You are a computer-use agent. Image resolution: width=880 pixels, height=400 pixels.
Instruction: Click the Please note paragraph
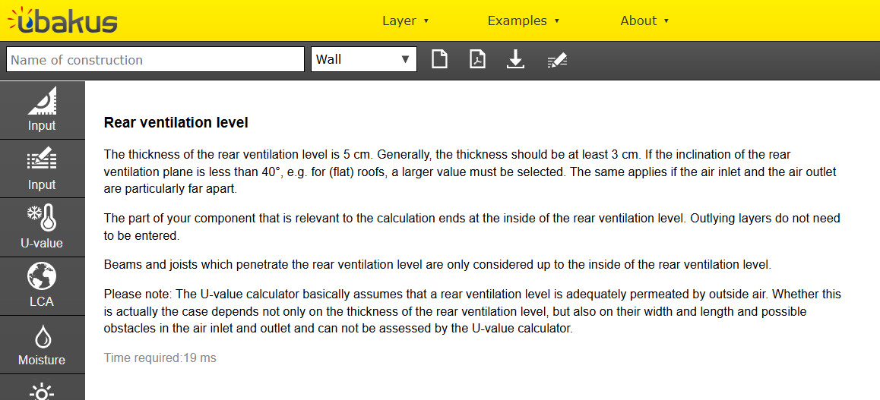click(473, 311)
